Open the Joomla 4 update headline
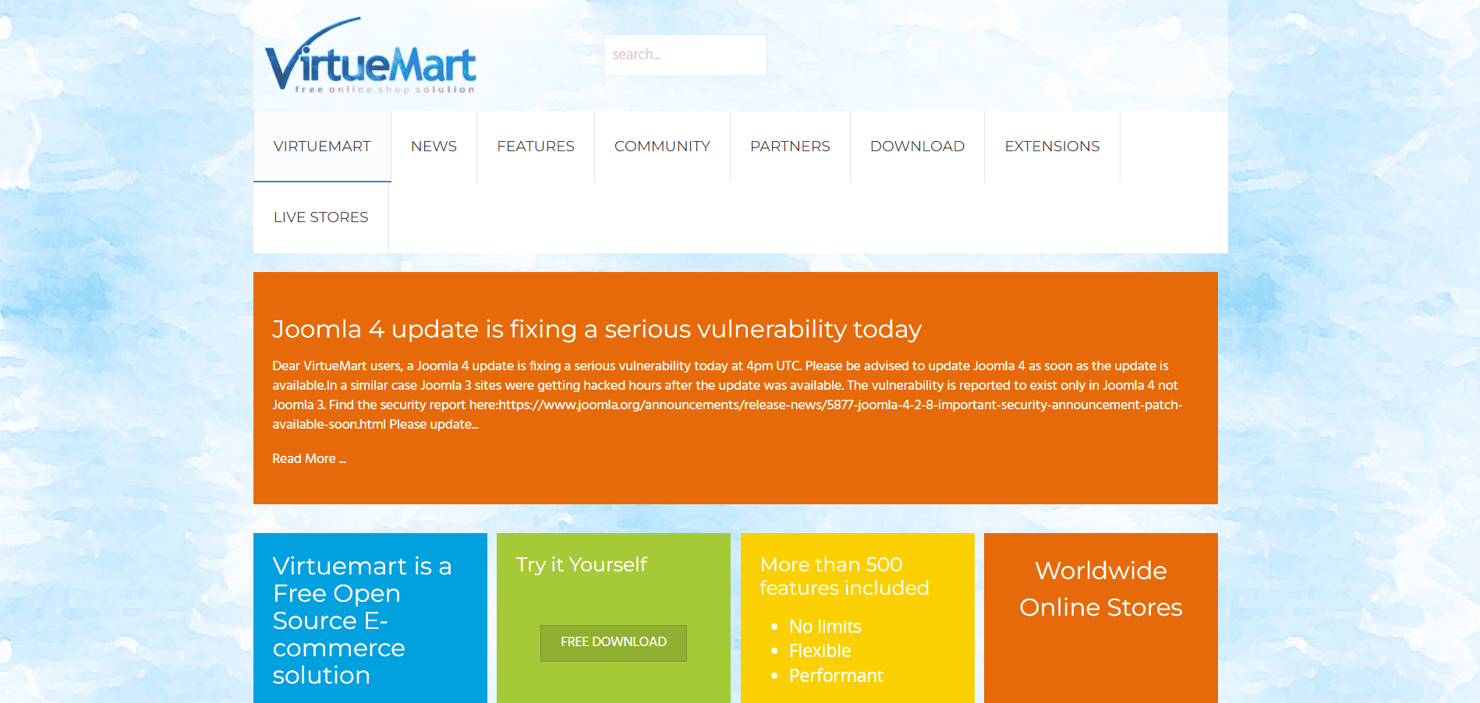The image size is (1480, 703). tap(597, 329)
